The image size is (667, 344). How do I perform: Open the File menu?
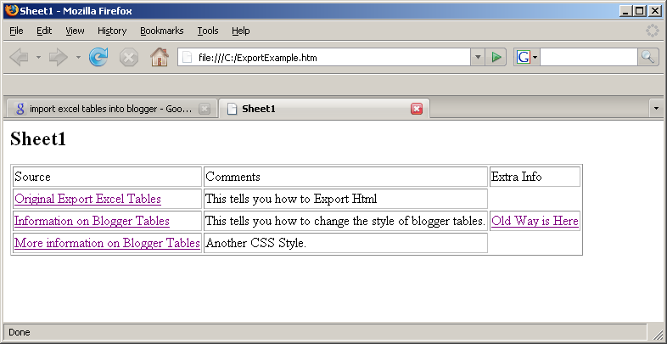[x=16, y=31]
